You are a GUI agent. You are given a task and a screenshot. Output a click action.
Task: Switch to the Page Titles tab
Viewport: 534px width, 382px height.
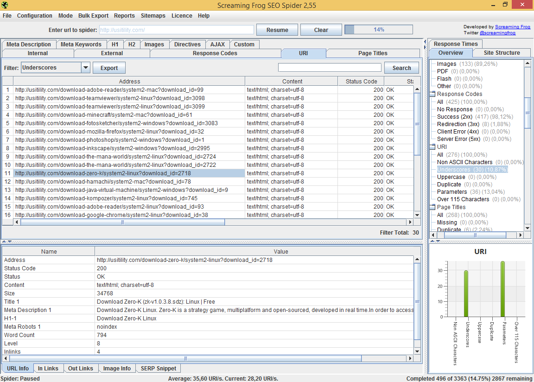tap(373, 53)
